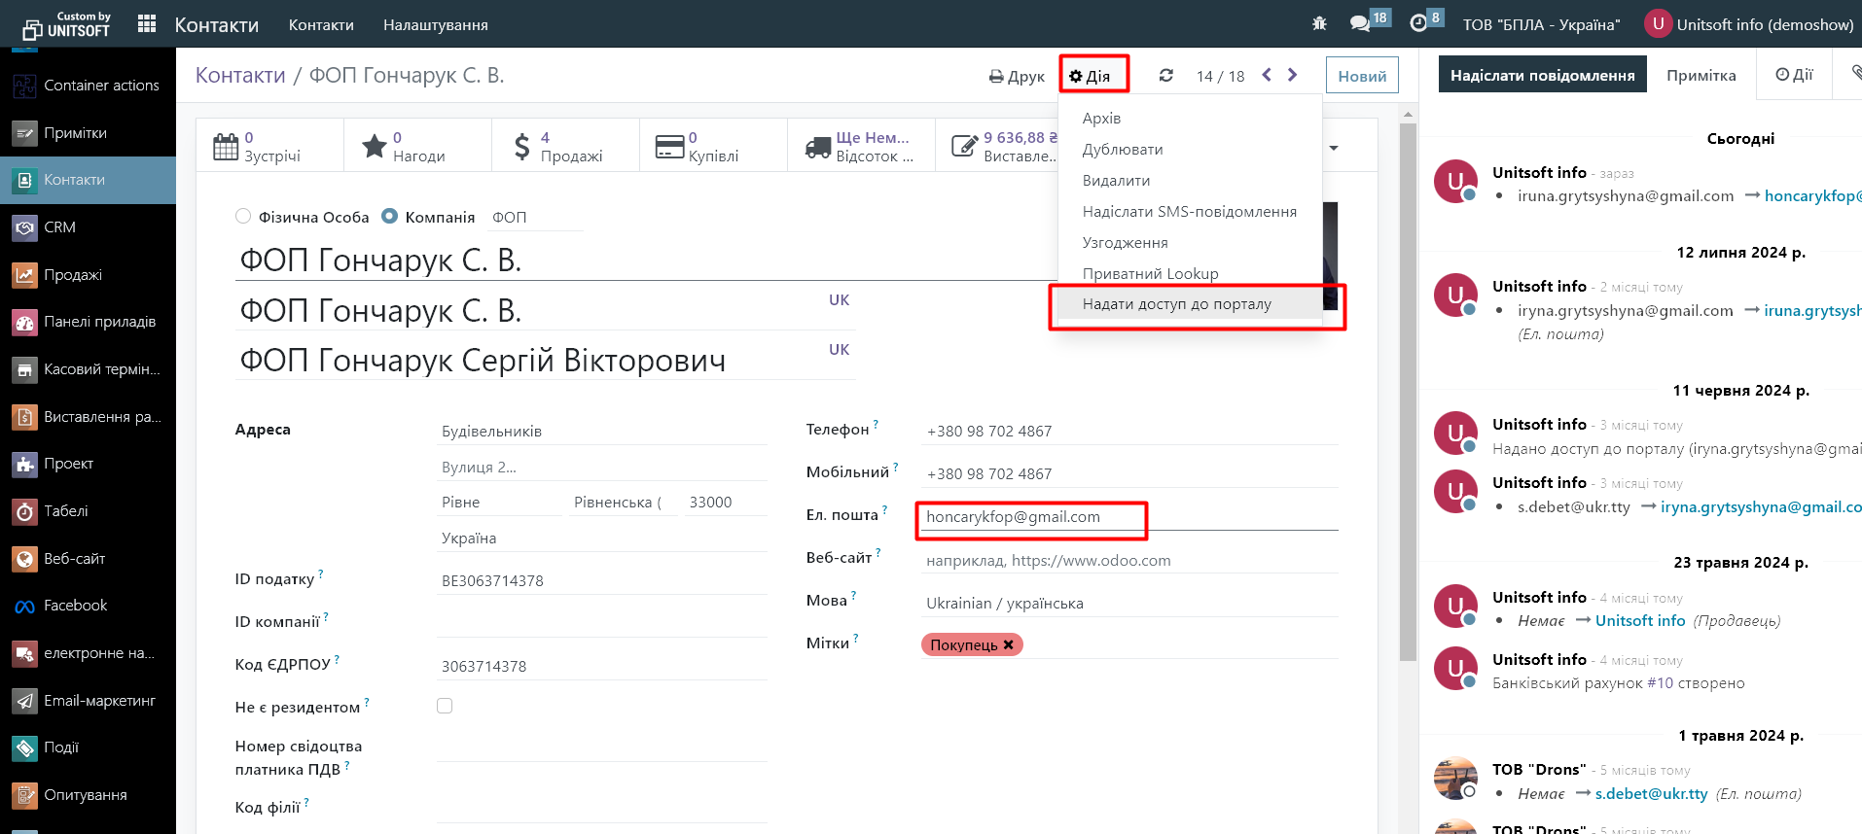The width and height of the screenshot is (1862, 834).
Task: Open the Мова language dropdown field
Action: click(x=1128, y=603)
